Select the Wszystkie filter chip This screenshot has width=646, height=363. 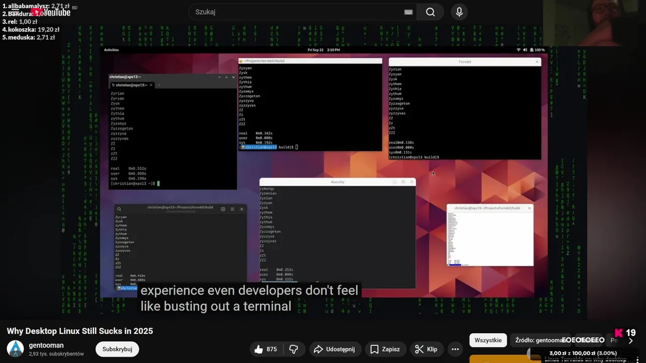[x=488, y=340]
